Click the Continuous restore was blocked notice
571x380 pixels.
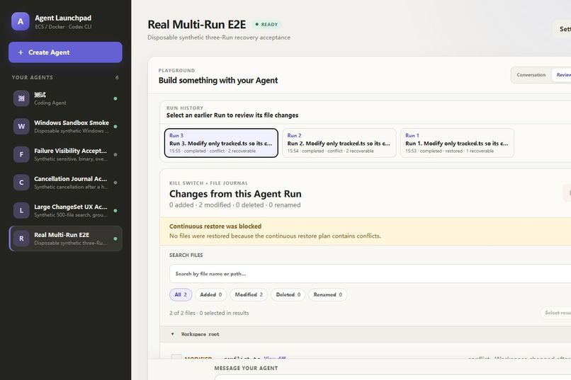[x=366, y=231]
